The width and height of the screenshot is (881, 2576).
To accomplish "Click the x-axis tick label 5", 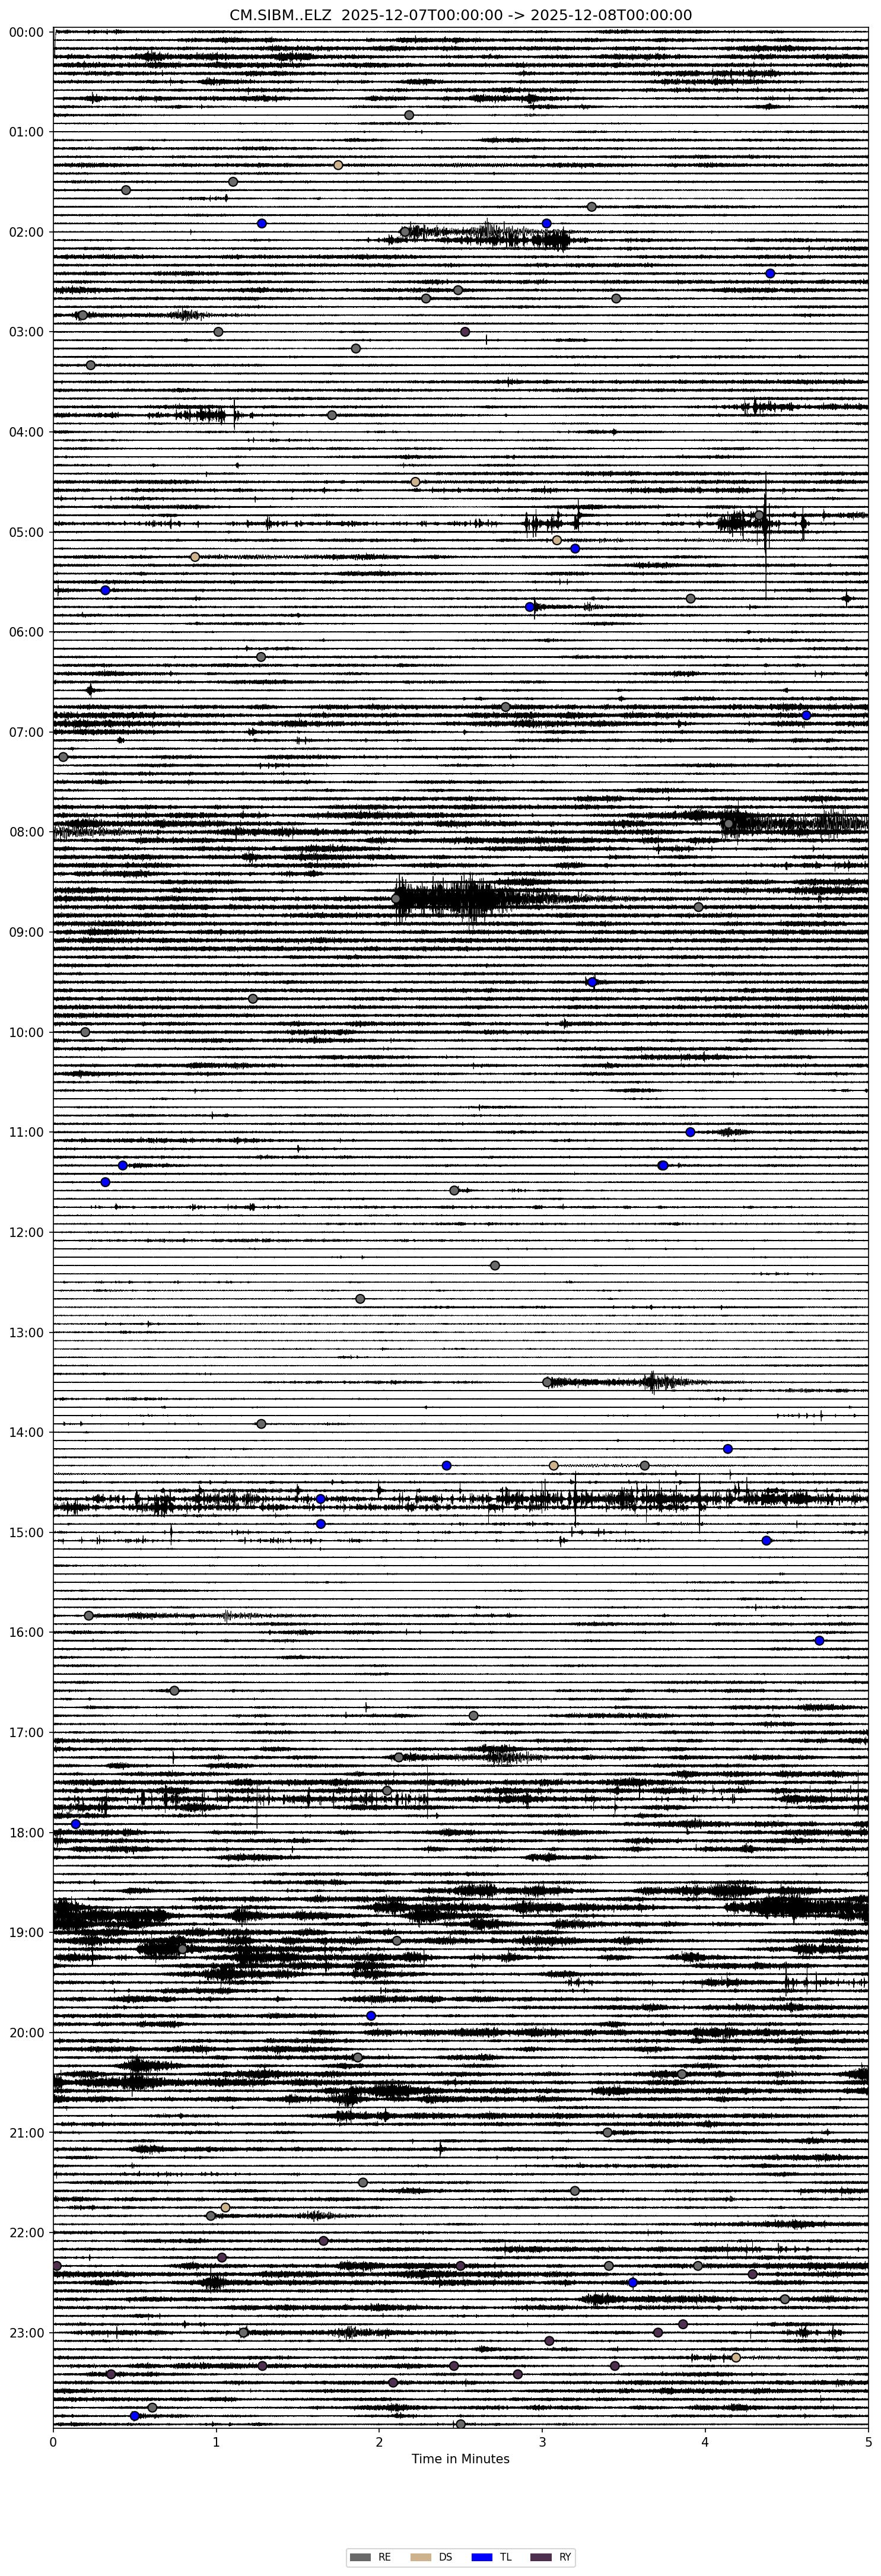I will coord(868,2441).
